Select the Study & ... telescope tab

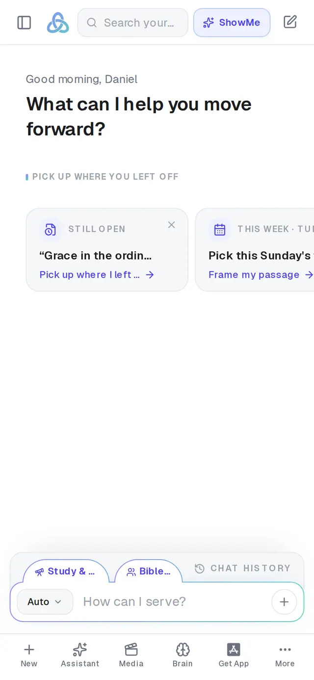[65, 571]
